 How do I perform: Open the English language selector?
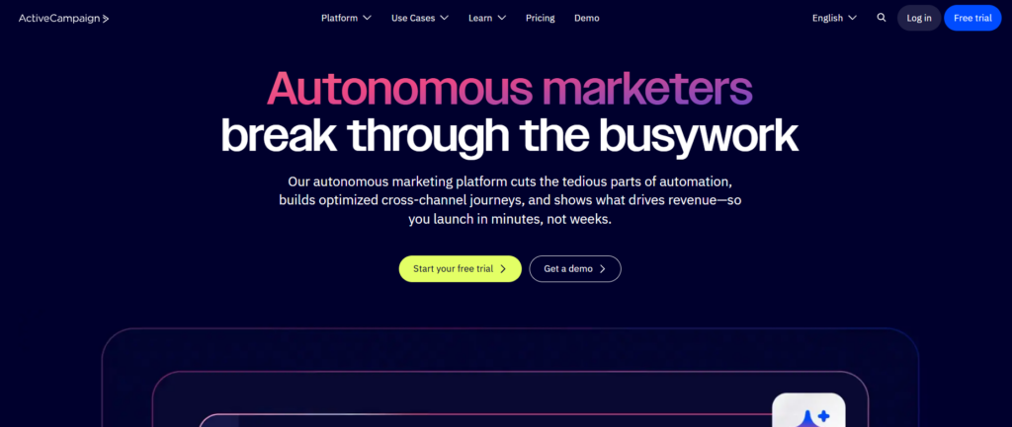pos(833,18)
